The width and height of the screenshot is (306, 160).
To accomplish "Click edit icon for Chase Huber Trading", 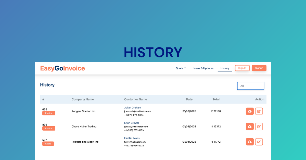I will click(x=259, y=127).
